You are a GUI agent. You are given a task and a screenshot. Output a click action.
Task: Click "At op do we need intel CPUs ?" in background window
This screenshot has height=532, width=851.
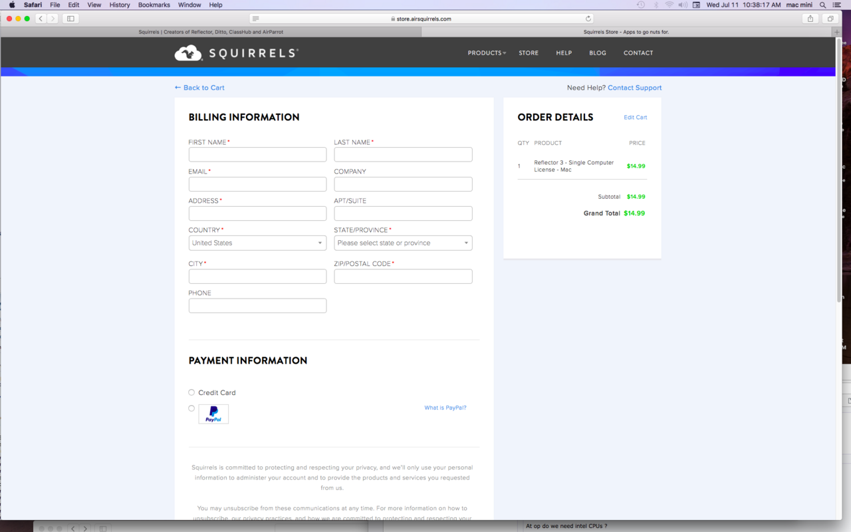[566, 526]
